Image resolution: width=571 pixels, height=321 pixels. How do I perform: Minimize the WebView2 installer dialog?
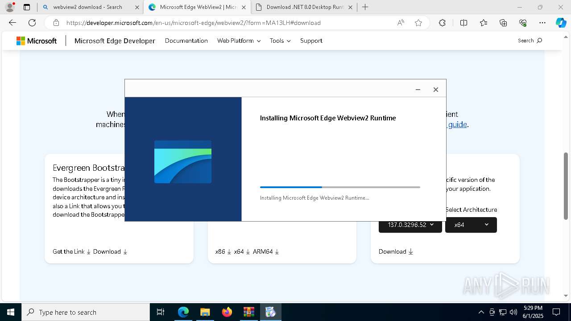click(x=418, y=90)
